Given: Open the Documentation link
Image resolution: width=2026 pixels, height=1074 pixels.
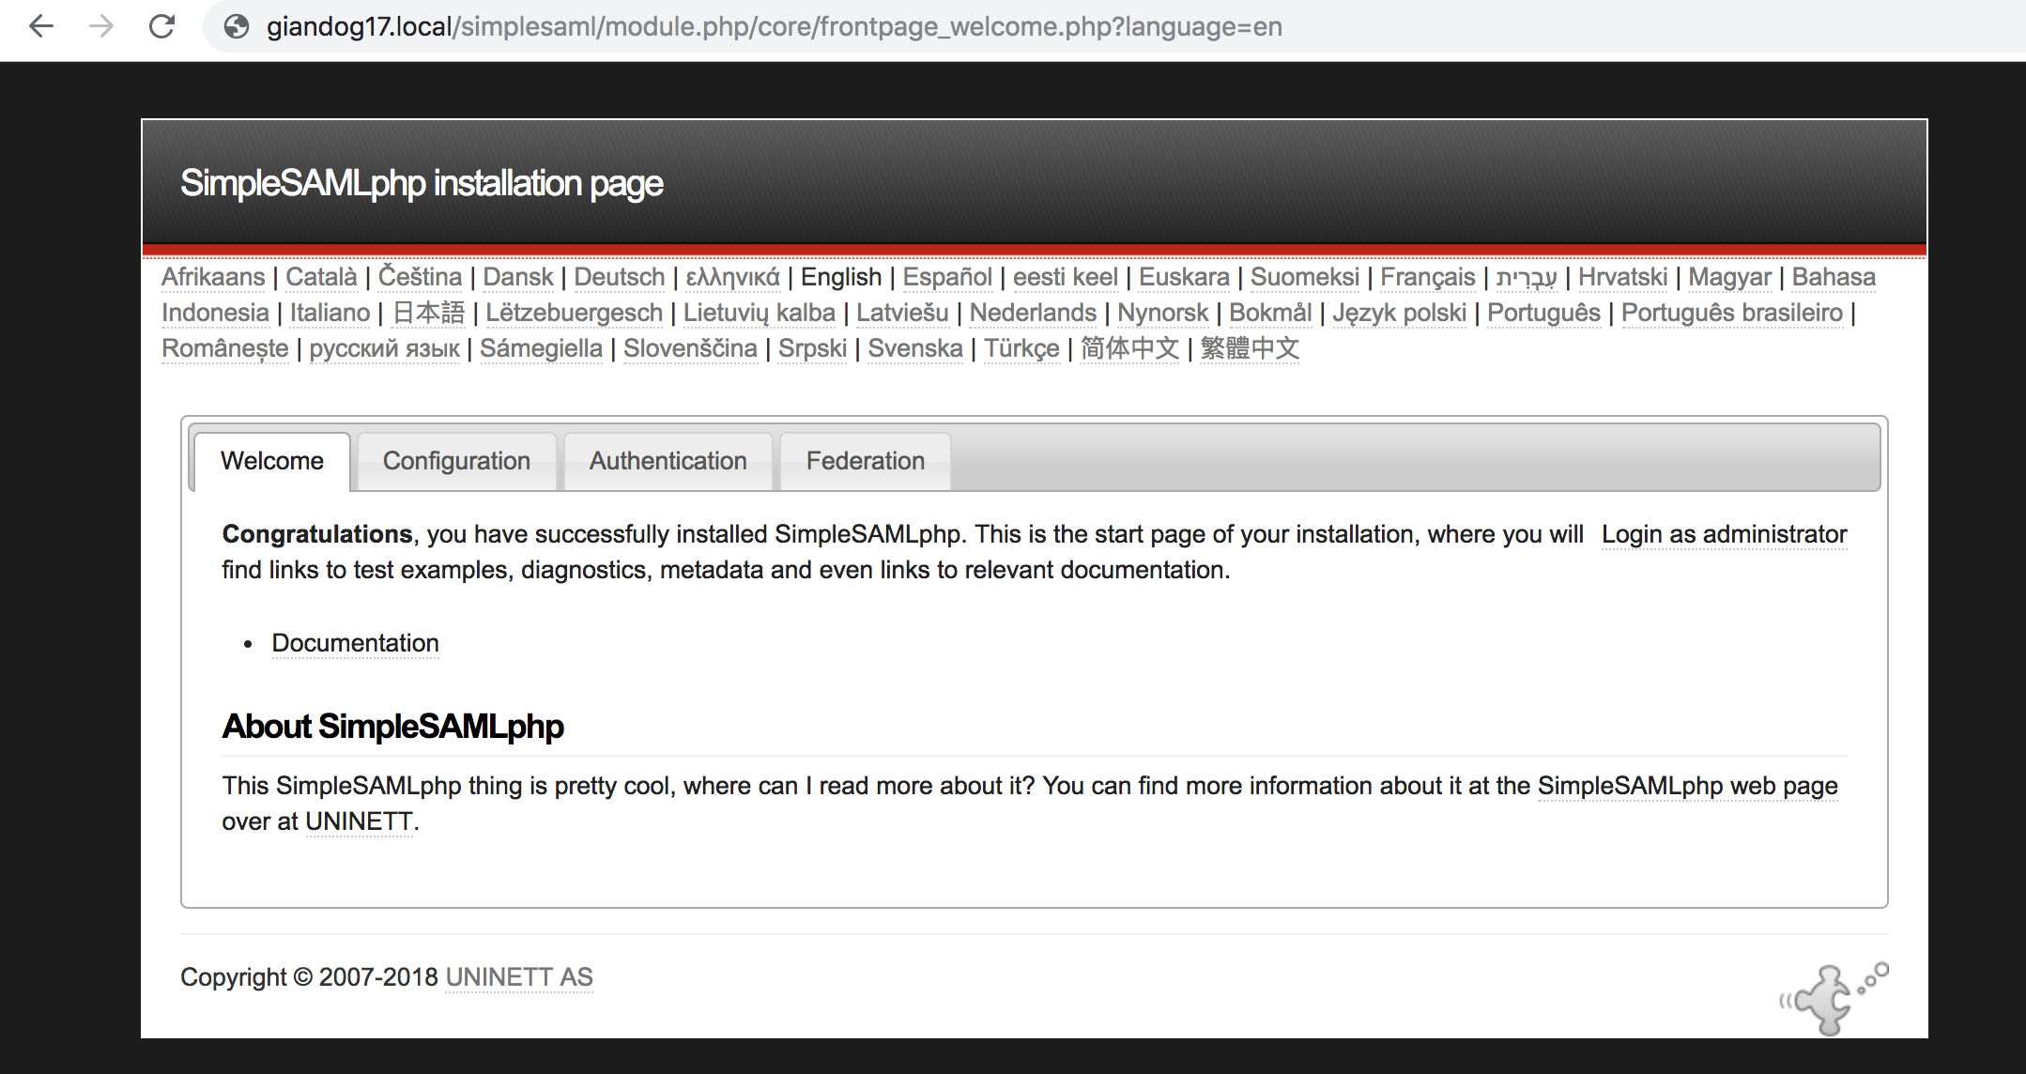Looking at the screenshot, I should tap(354, 643).
